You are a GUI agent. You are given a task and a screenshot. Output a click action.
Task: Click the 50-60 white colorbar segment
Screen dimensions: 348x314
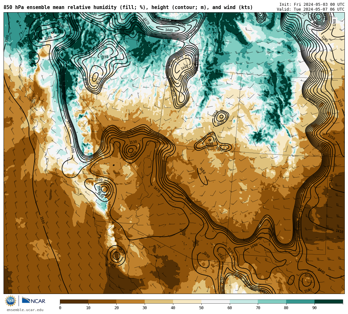[216, 301]
